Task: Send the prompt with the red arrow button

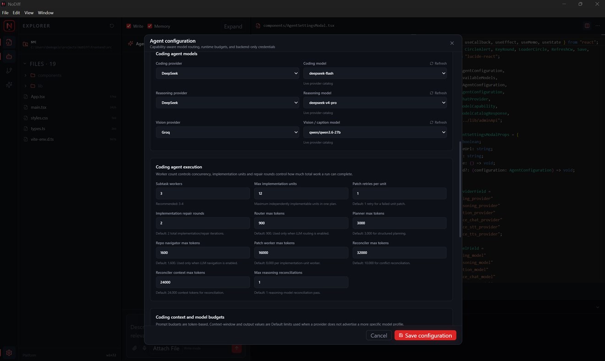Action: (236, 348)
